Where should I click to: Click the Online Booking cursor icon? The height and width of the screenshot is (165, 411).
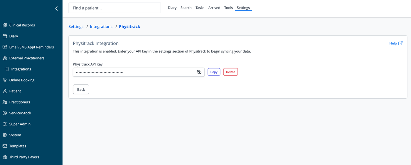tap(5, 80)
